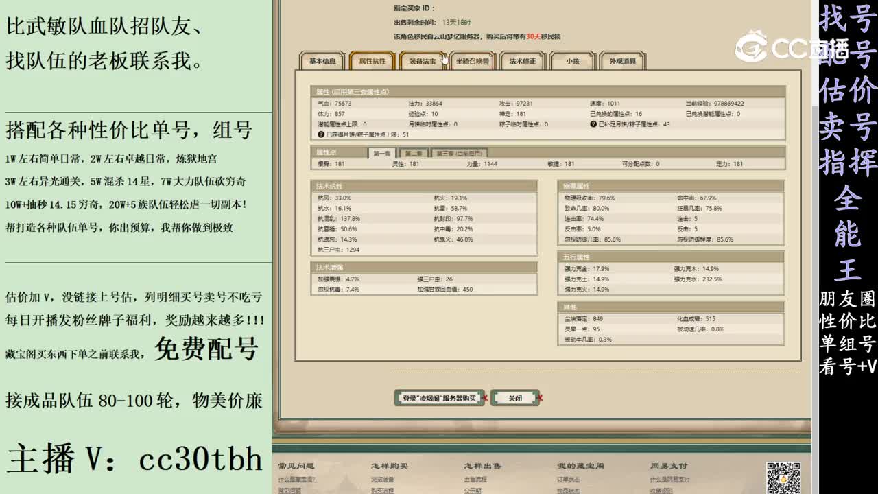Select the 法力: 33864 value
This screenshot has height=494, width=878.
click(x=425, y=104)
